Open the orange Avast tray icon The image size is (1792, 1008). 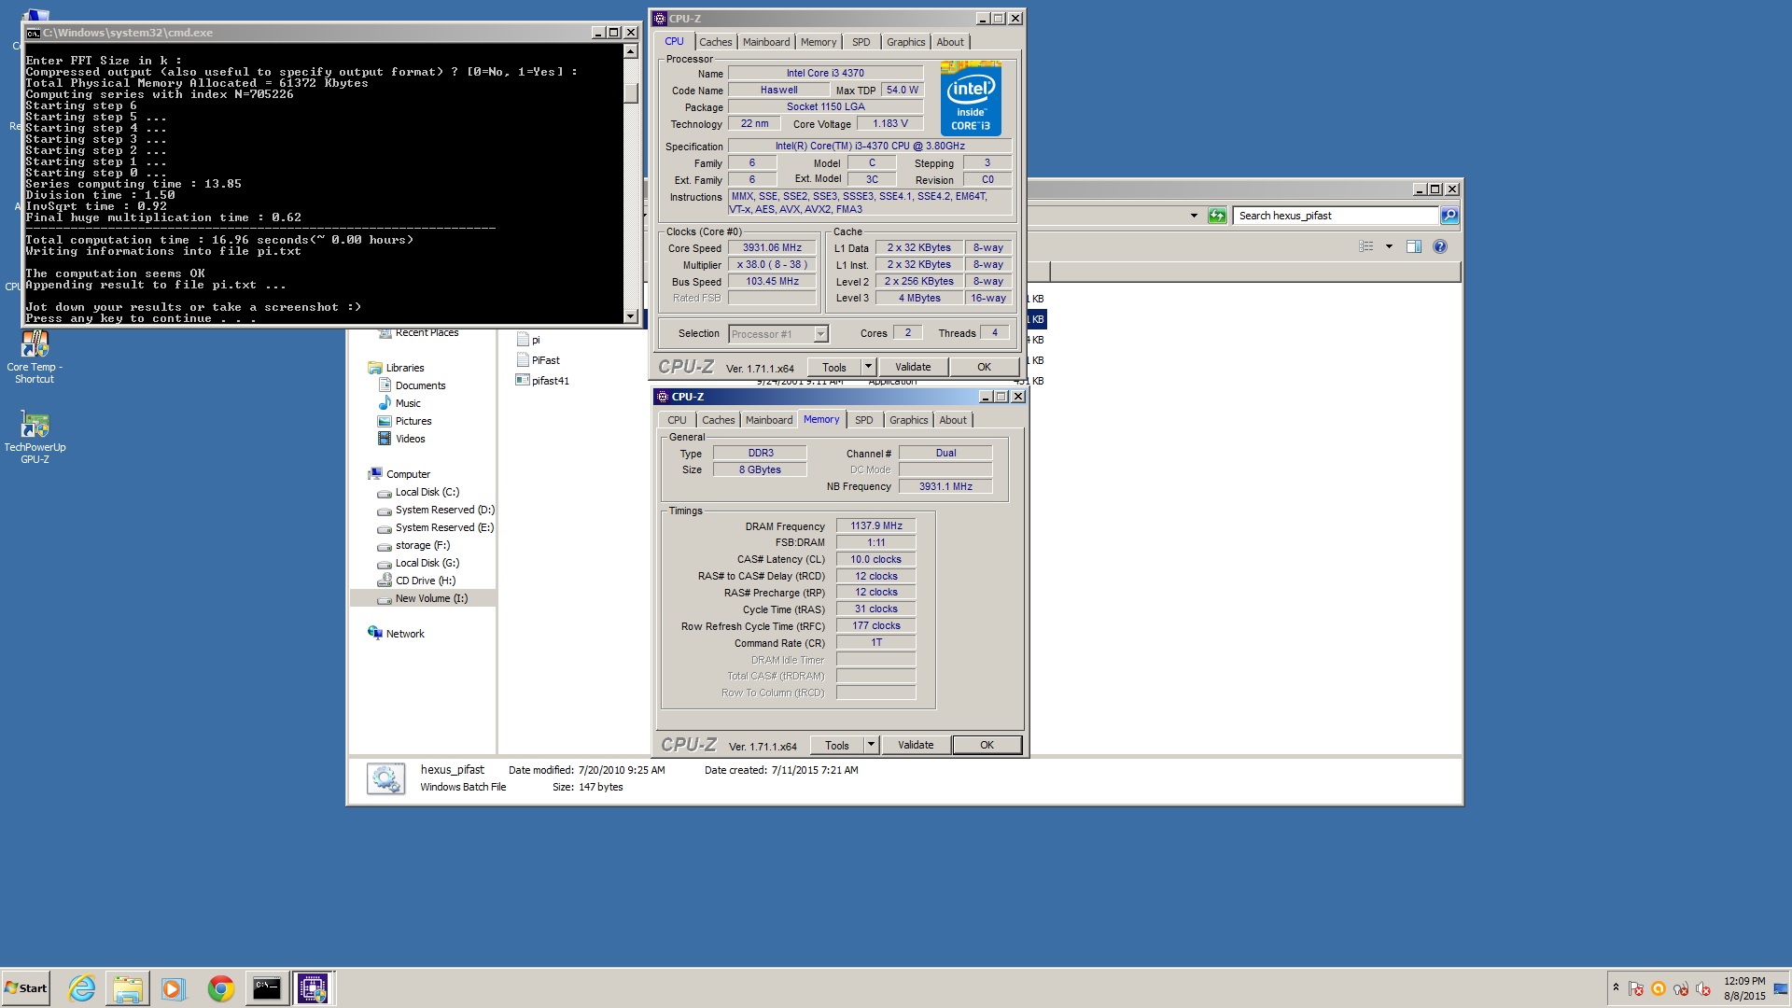click(1659, 988)
